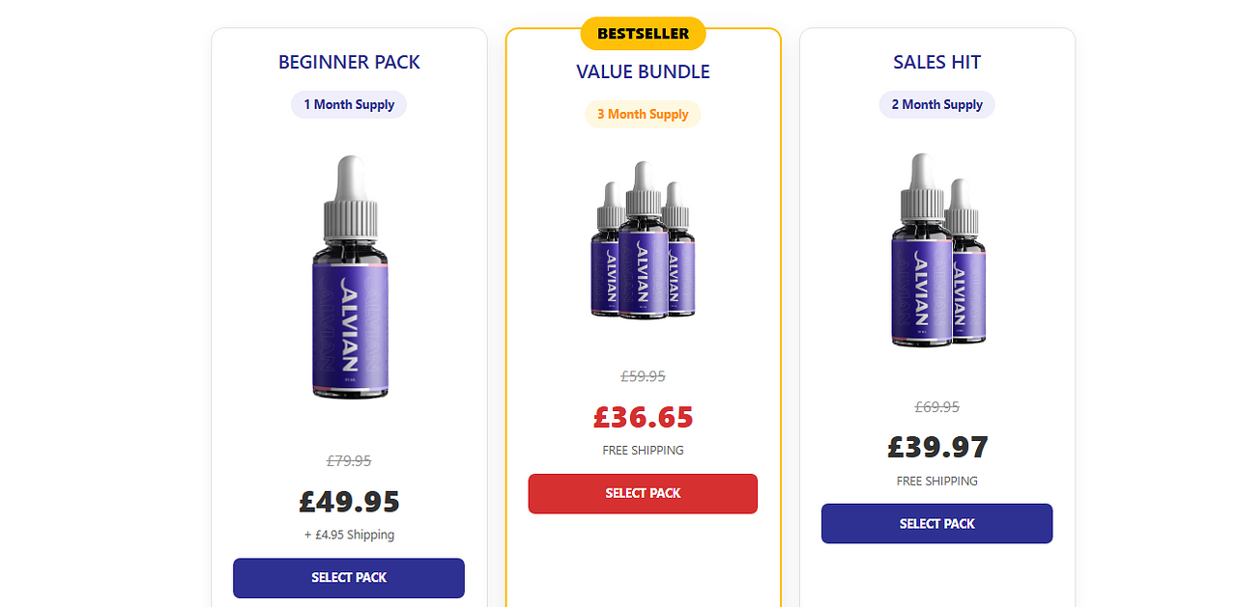This screenshot has width=1237, height=607.
Task: Click the crossed-out £79.95 price
Action: click(x=349, y=461)
